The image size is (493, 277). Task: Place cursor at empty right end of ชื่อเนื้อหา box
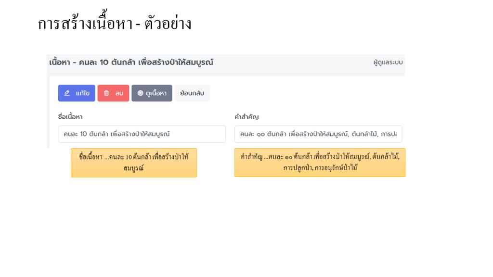207,134
